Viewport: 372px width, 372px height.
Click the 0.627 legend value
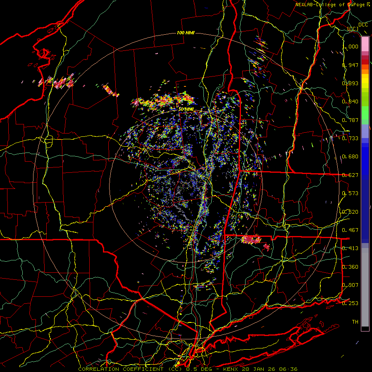tap(350, 175)
